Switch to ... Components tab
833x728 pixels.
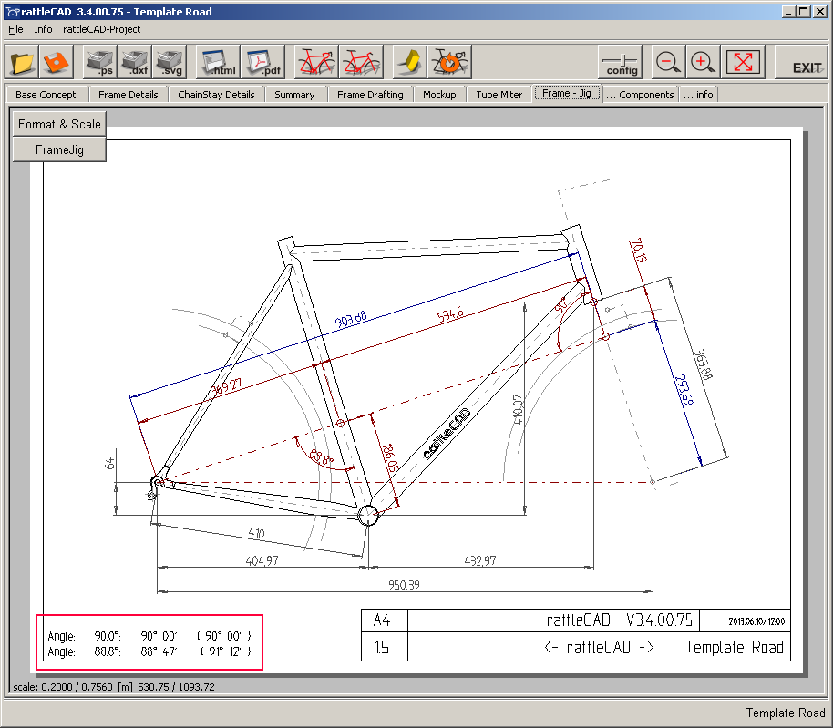pos(640,95)
